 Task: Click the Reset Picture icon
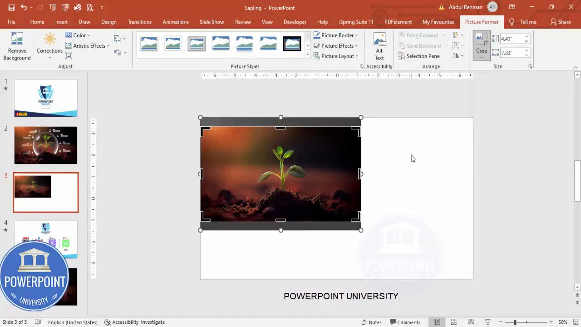[x=118, y=53]
